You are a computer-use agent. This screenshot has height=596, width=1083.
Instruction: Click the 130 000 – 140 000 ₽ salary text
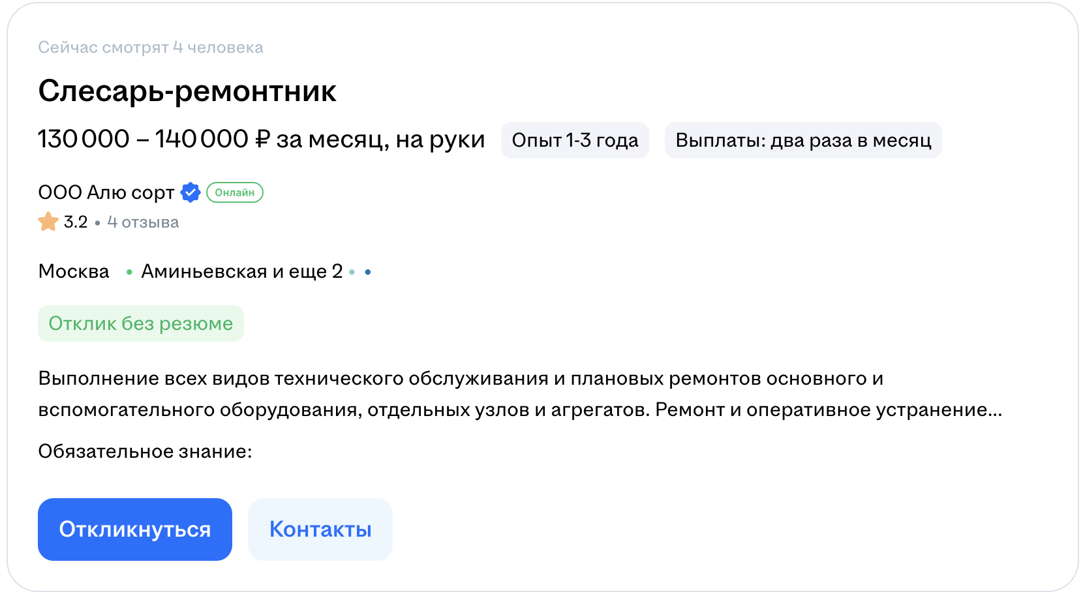pos(261,140)
